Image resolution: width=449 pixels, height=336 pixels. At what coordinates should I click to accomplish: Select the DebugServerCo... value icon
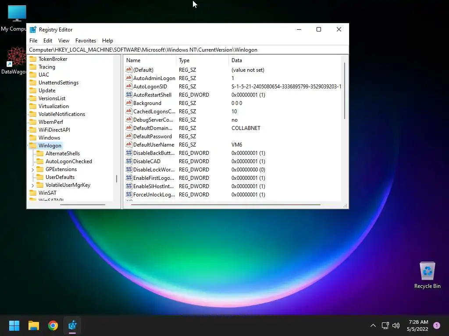coord(129,119)
